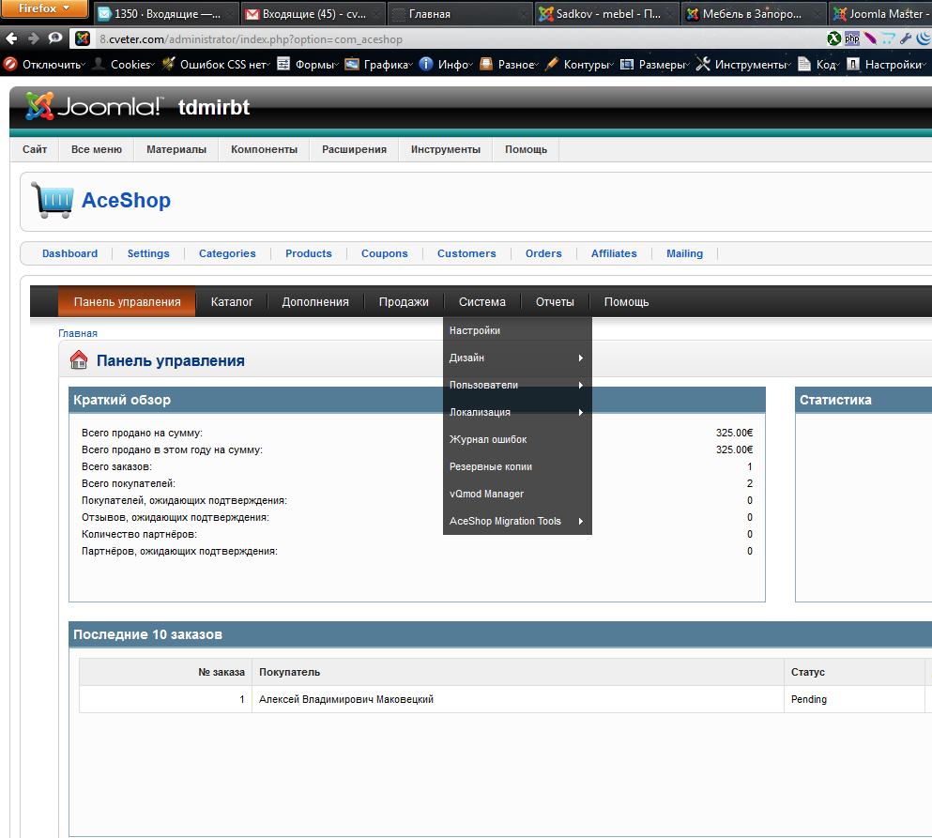Open the Код toolbar dropdown
The image size is (932, 838).
[818, 64]
